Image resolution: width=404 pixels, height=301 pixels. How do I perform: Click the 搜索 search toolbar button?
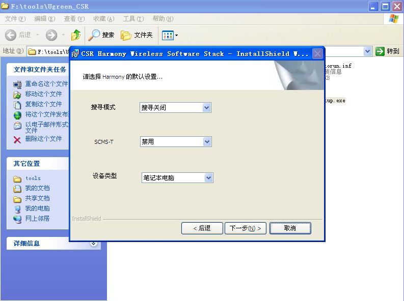[101, 35]
